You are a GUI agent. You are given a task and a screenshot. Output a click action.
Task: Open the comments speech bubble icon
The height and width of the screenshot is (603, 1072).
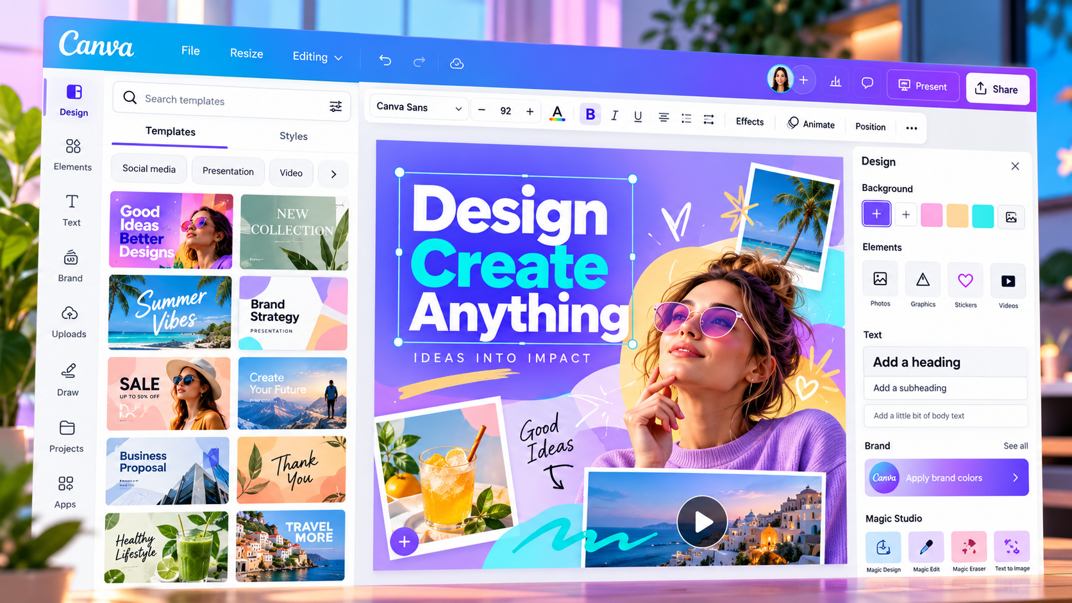pyautogui.click(x=867, y=83)
